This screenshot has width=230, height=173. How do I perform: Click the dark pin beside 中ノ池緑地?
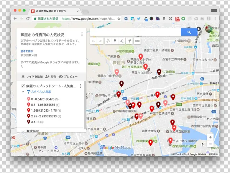[x=159, y=72]
